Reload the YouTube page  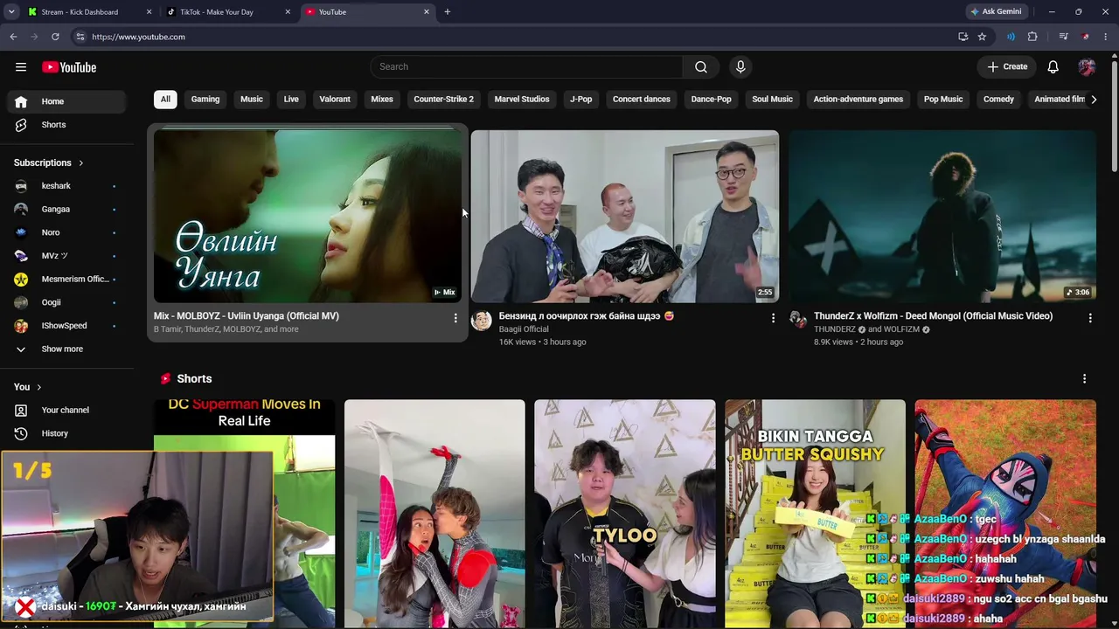pos(55,37)
